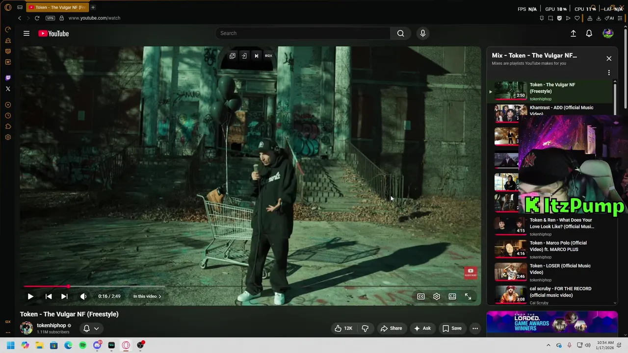This screenshot has width=628, height=353.
Task: Like the video with the 12K button
Action: click(x=343, y=328)
